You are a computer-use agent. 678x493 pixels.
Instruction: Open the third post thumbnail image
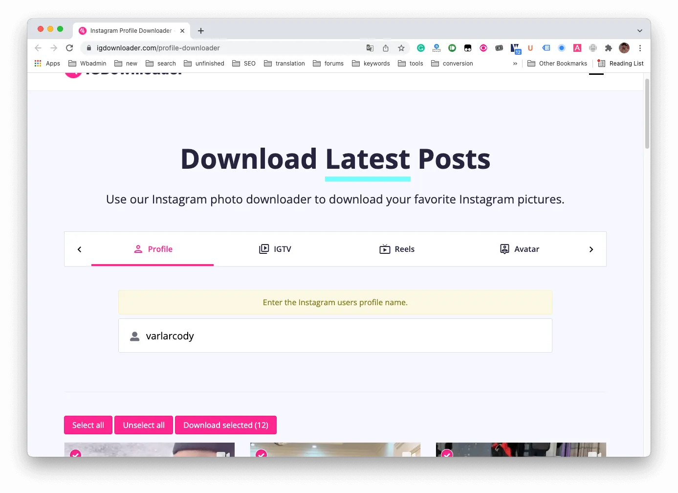[x=521, y=450]
